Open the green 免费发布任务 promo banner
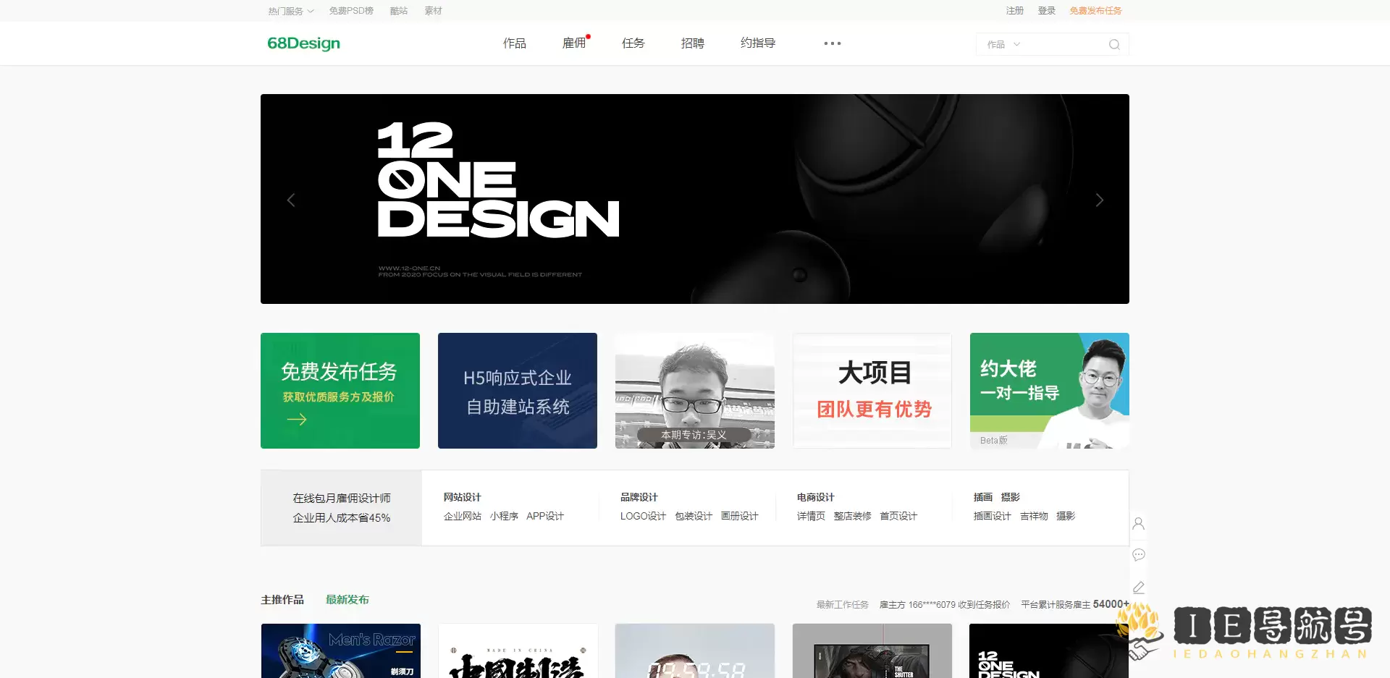1390x678 pixels. (x=340, y=390)
